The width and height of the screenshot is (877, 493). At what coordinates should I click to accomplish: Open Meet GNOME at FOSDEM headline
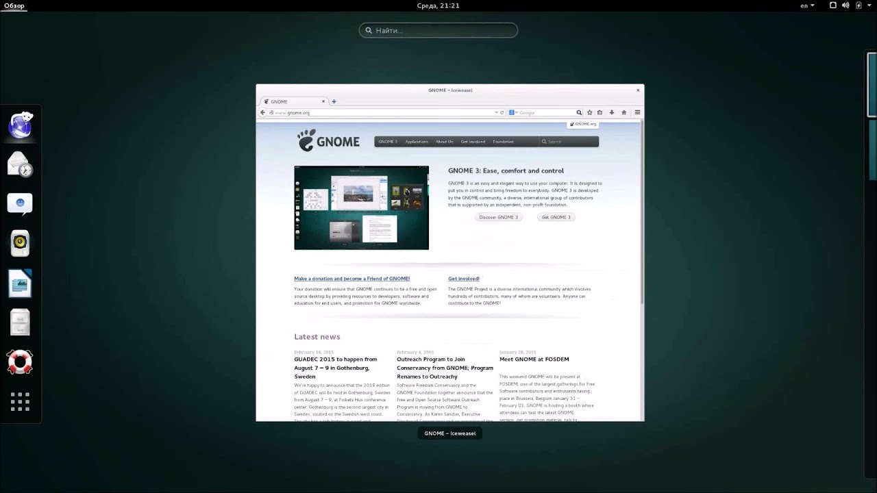click(x=534, y=359)
